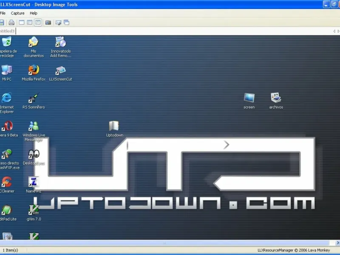Click the tab strip left arrow
The height and width of the screenshot is (255, 340).
pyautogui.click(x=334, y=31)
